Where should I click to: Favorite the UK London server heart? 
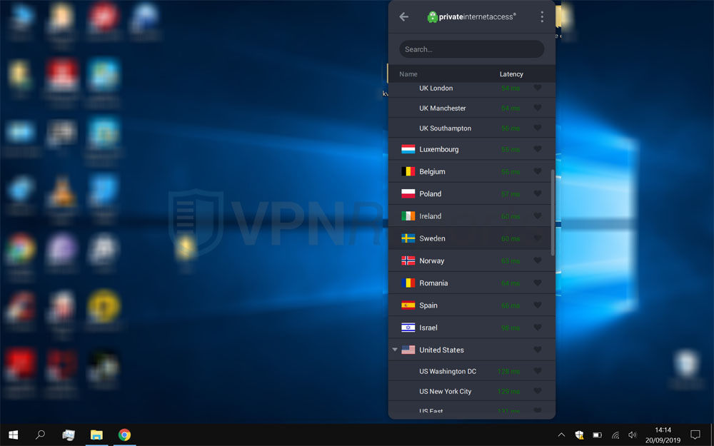[x=538, y=88]
